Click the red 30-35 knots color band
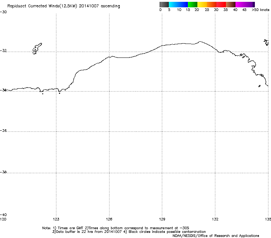 (x=221, y=4)
